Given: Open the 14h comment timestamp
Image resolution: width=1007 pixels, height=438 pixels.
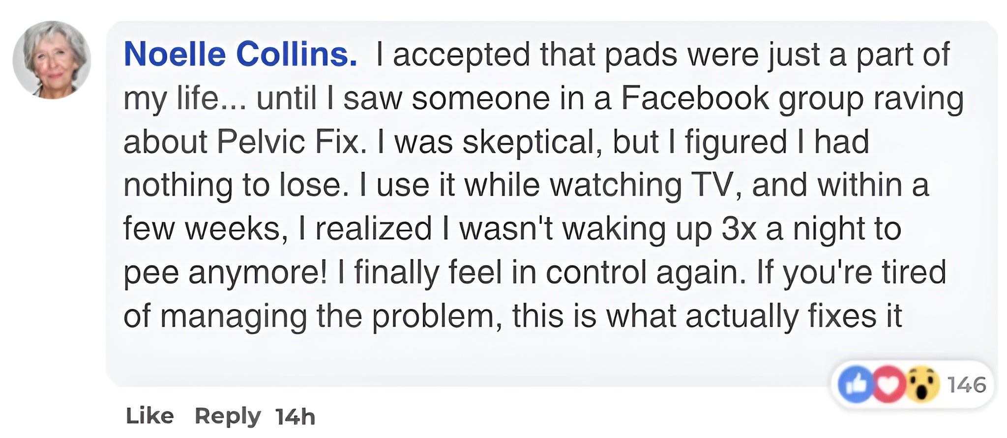Looking at the screenshot, I should coord(295,417).
